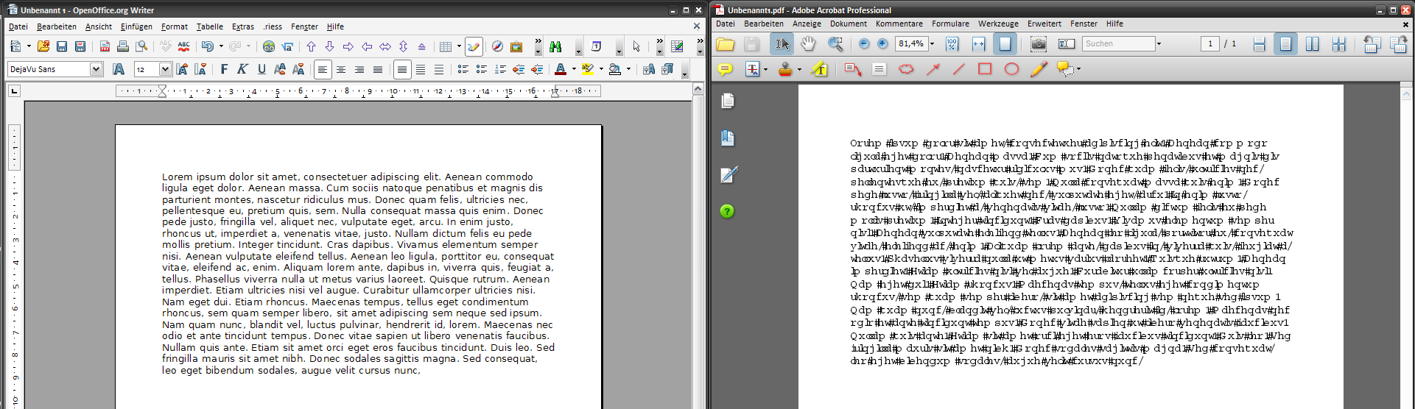The height and width of the screenshot is (409, 1415).
Task: Open the Werkzeuge menu in Acrobat
Action: pyautogui.click(x=998, y=24)
